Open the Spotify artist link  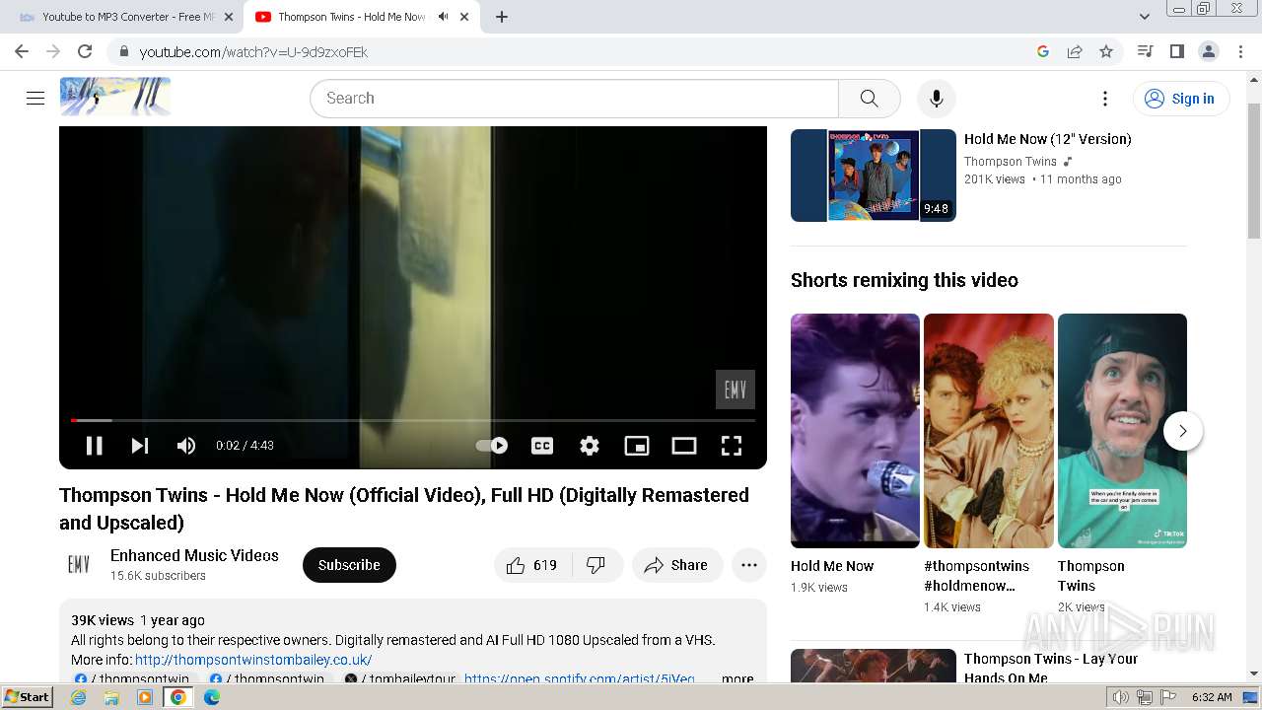[580, 678]
